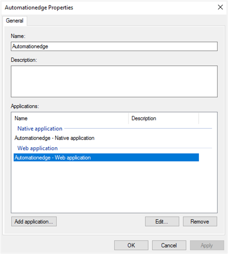Confirm changes with the OK button
Image resolution: width=228 pixels, height=254 pixels.
[x=131, y=245]
